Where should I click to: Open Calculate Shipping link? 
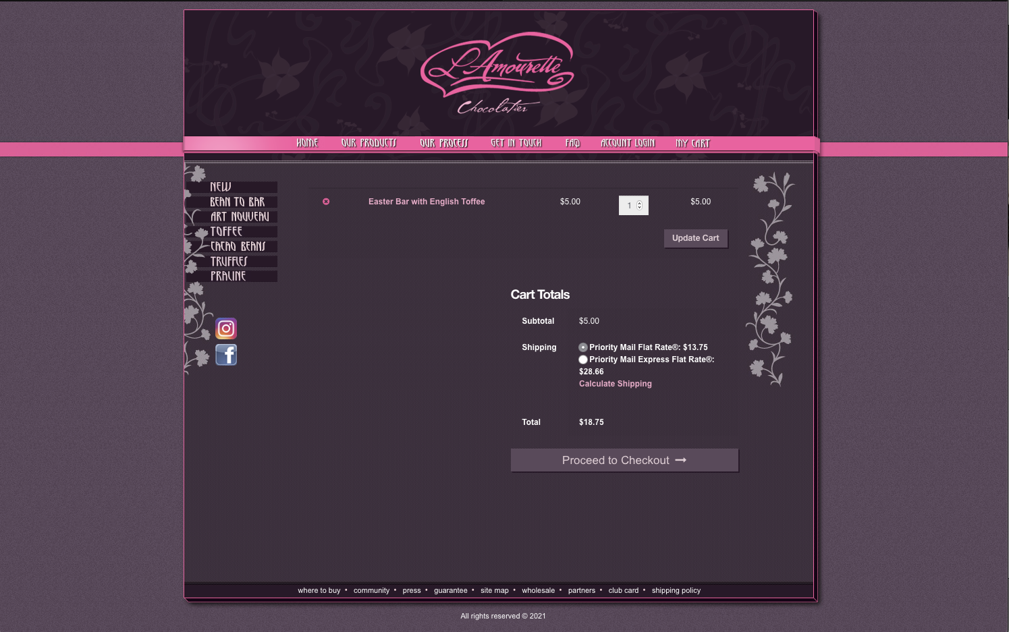(x=616, y=384)
